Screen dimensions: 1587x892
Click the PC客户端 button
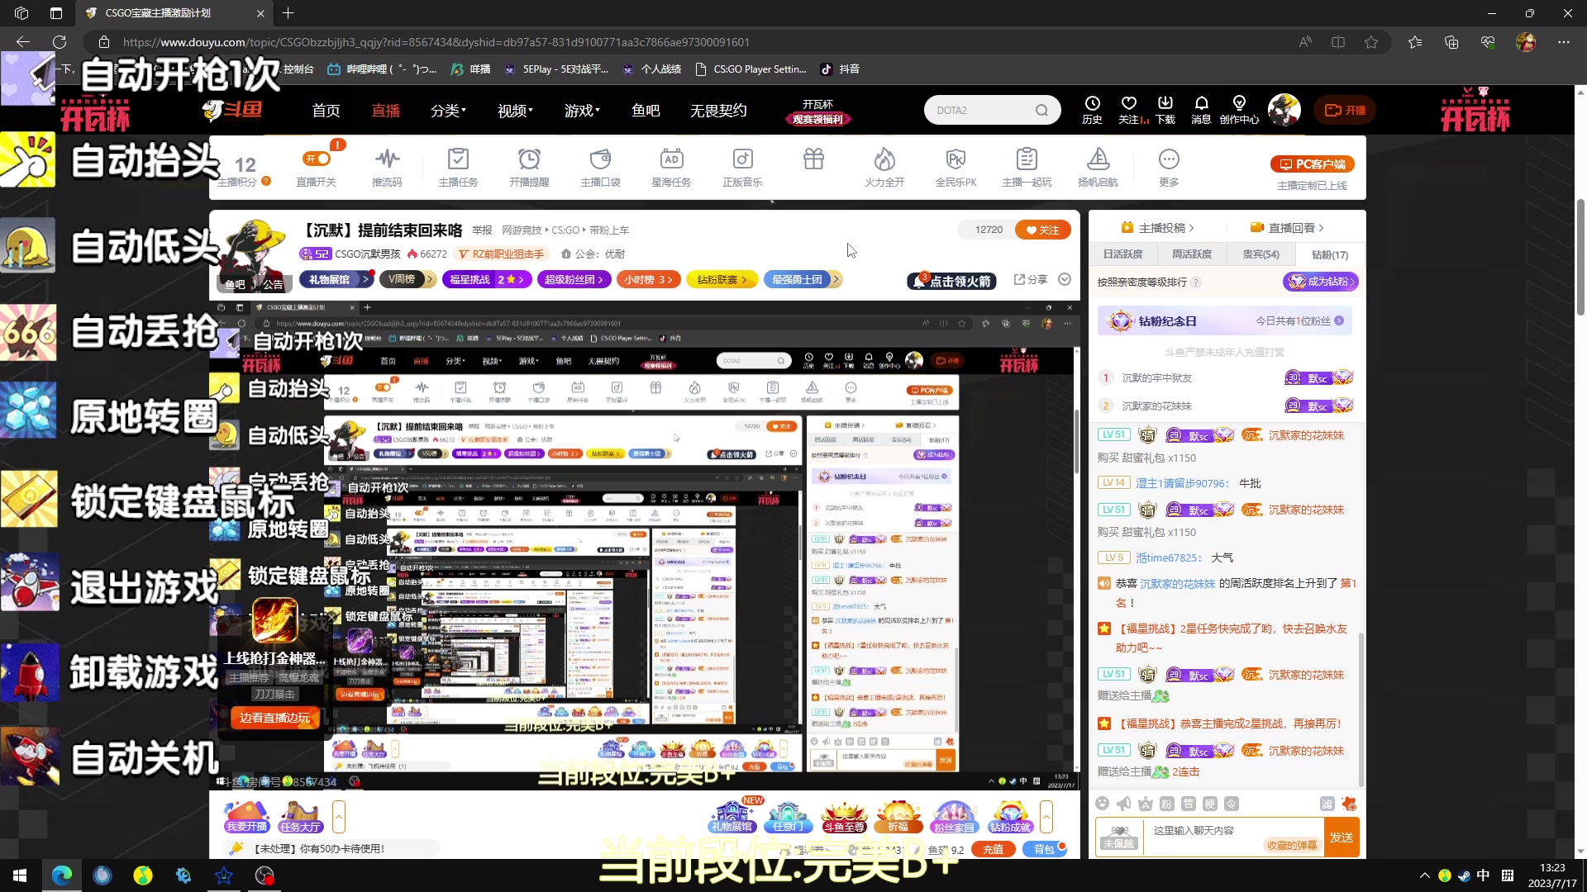[x=1312, y=164]
